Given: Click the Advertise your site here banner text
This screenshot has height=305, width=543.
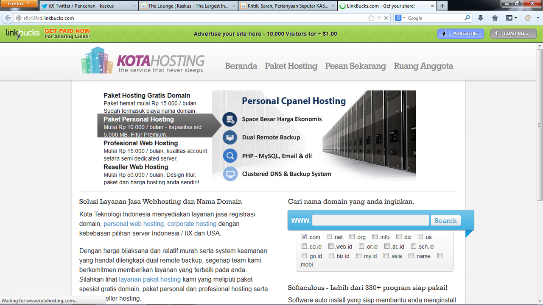Looking at the screenshot, I should tap(266, 34).
